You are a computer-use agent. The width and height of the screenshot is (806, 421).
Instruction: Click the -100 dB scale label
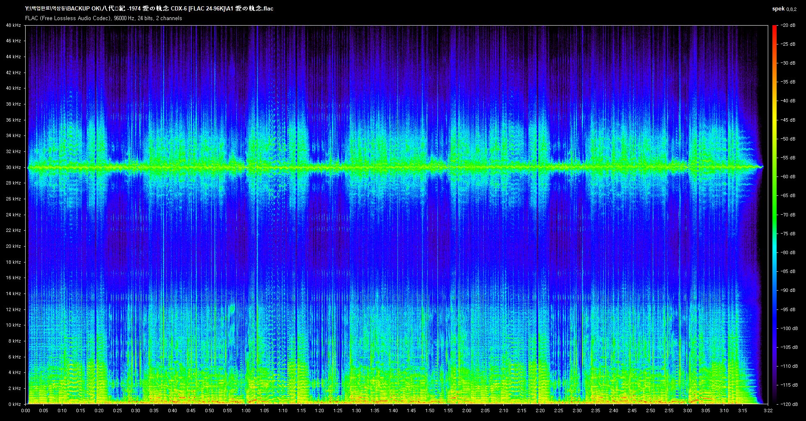coord(789,328)
